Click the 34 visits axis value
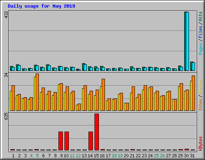Viewport: 205px width, 160px height. pos(6,75)
